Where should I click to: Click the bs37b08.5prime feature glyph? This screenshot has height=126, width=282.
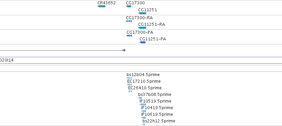(x=140, y=98)
